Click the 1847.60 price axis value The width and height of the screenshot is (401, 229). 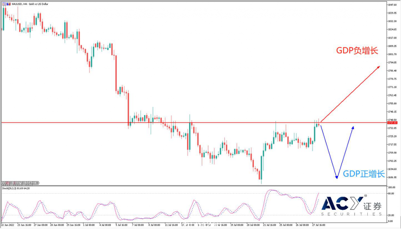click(392, 5)
